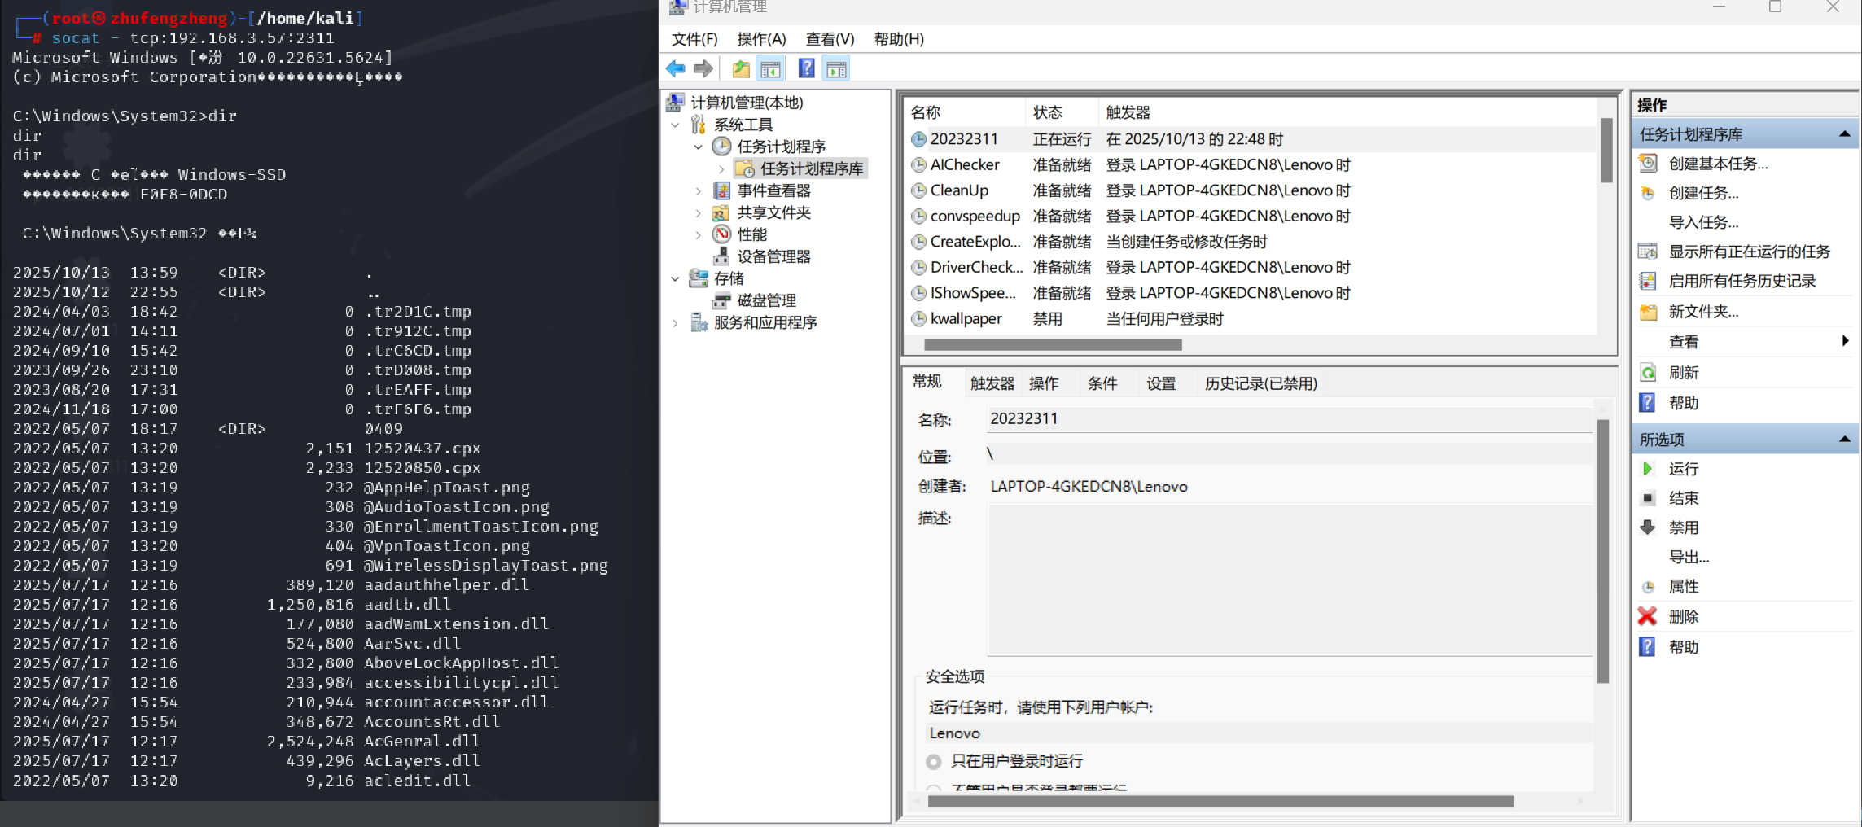
Task: Click 刷新 in the actions pane
Action: [1683, 373]
